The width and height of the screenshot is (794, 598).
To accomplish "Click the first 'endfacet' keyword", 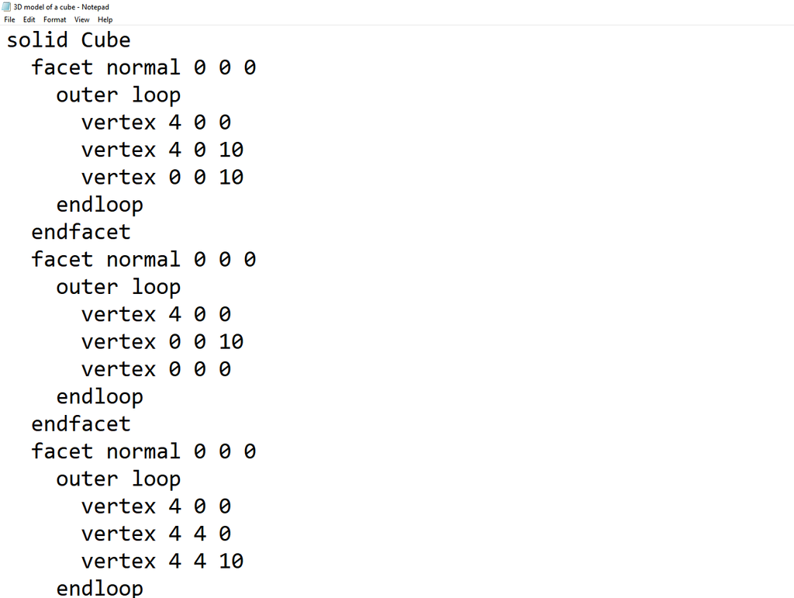I will tap(81, 231).
